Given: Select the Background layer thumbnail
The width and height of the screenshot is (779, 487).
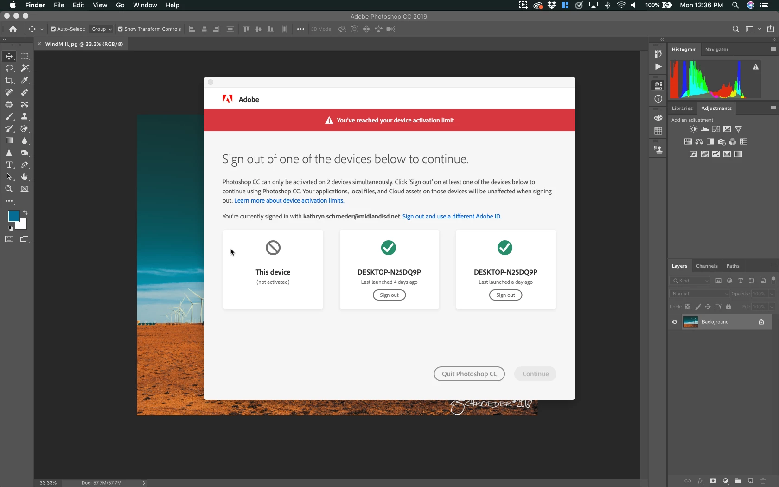Looking at the screenshot, I should point(691,322).
